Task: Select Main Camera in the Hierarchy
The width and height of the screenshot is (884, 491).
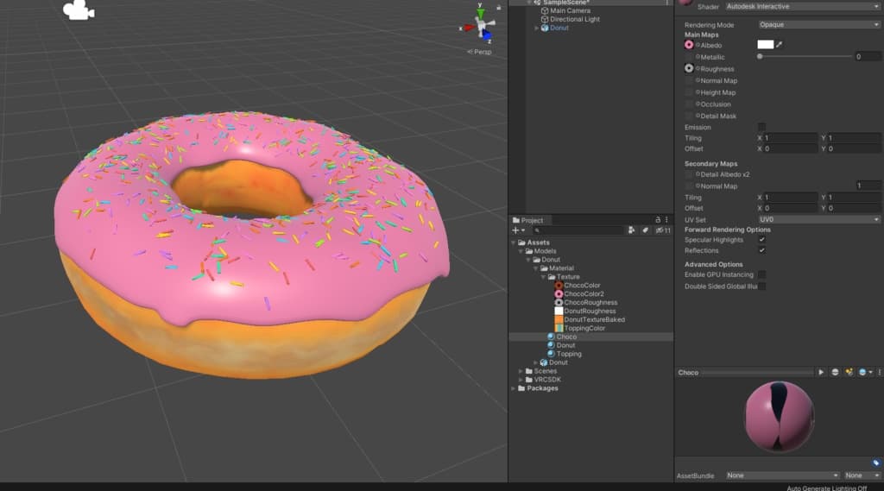Action: 570,10
